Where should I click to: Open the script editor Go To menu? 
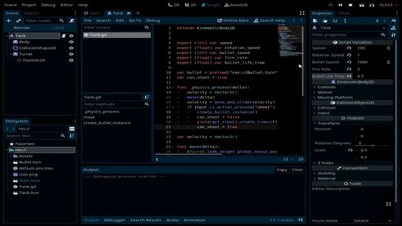[135, 21]
